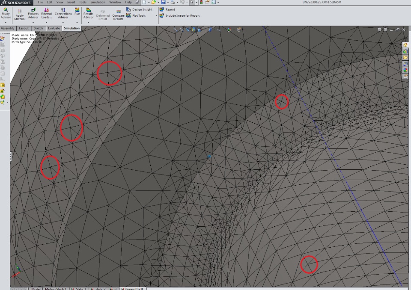Open the Help menu

[x=128, y=2]
